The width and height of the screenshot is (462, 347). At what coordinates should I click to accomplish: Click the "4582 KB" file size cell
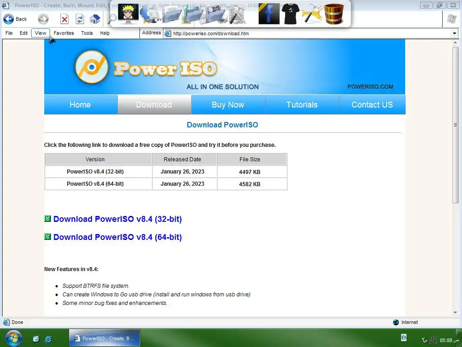[x=252, y=183]
